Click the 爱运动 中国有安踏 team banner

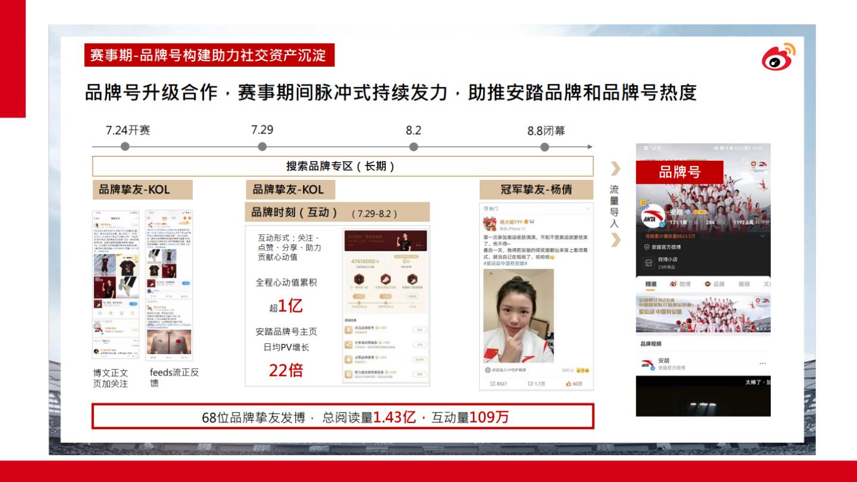coord(703,313)
